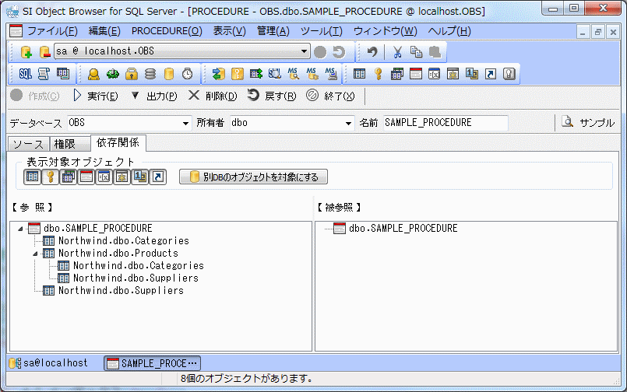This screenshot has width=627, height=392.
Task: Click the 実行(E) run button
Action: pyautogui.click(x=95, y=96)
